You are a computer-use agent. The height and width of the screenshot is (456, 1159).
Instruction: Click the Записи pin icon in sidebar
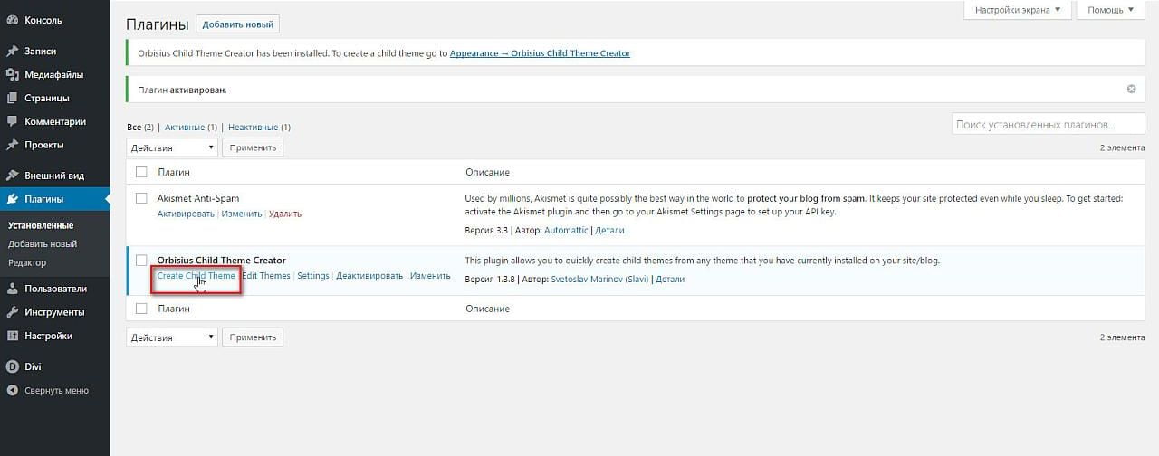tap(13, 52)
